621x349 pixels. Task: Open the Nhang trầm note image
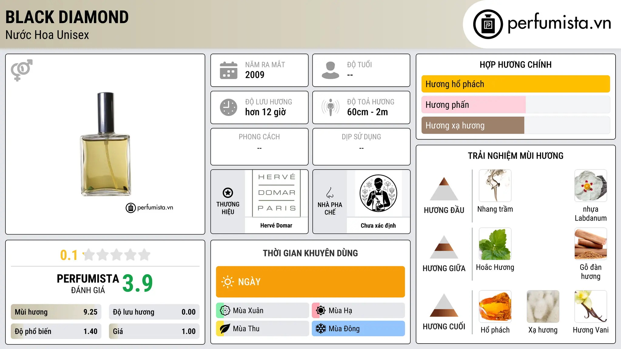point(495,186)
